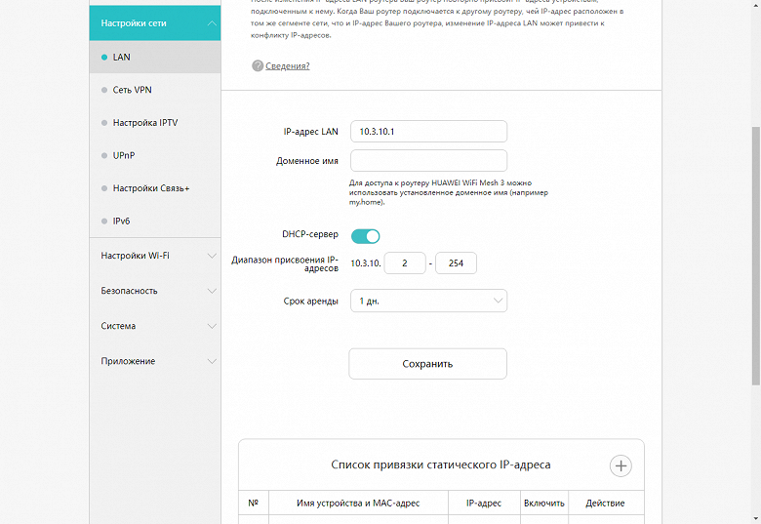Click the IP-адрес LAN input field

(x=428, y=131)
